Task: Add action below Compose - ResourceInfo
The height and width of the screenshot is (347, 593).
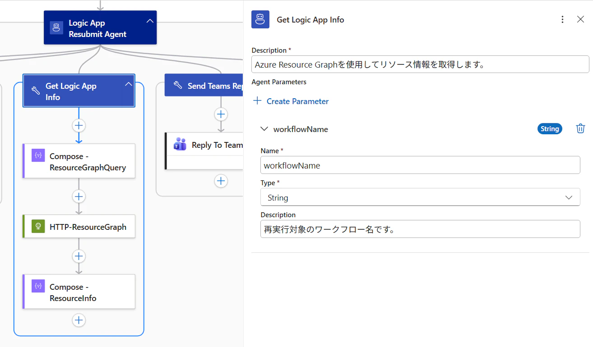Action: coord(79,320)
